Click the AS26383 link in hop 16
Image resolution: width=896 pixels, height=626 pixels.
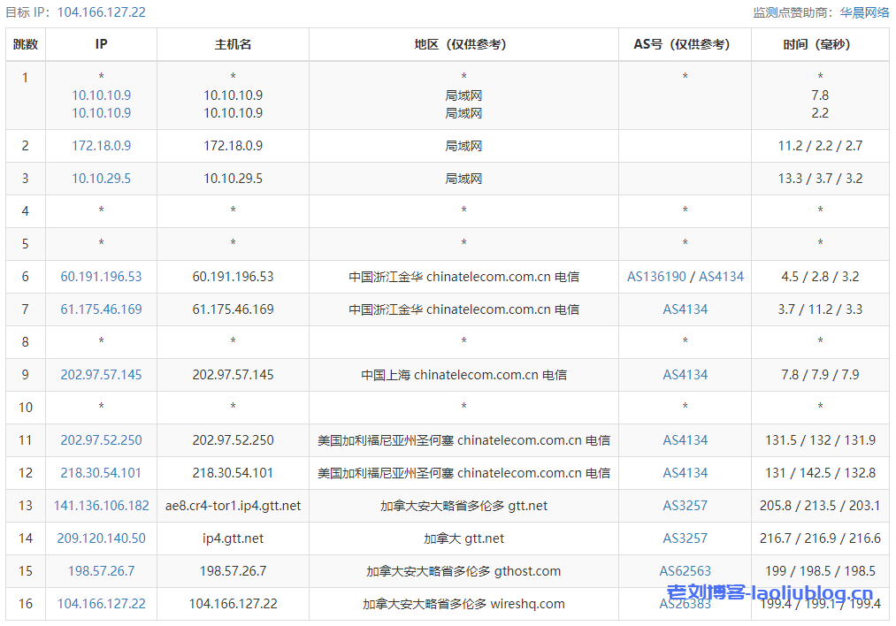click(684, 603)
